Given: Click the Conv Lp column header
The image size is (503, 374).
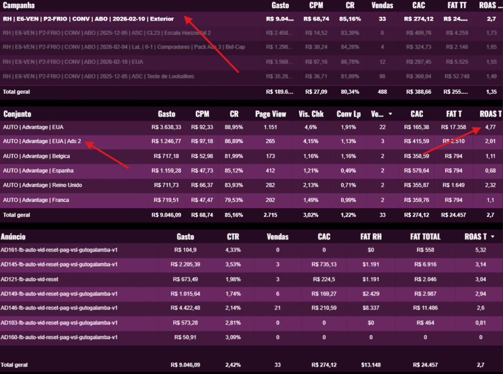Looking at the screenshot, I should (348, 114).
